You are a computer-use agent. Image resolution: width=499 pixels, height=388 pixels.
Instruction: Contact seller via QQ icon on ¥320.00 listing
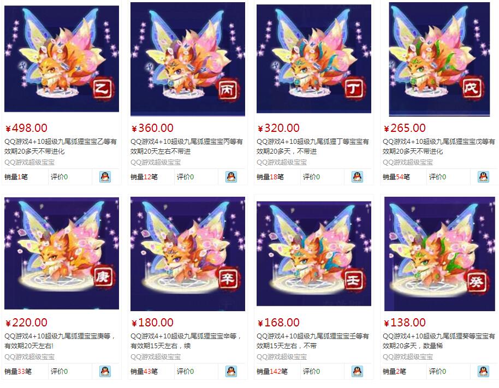coord(357,177)
